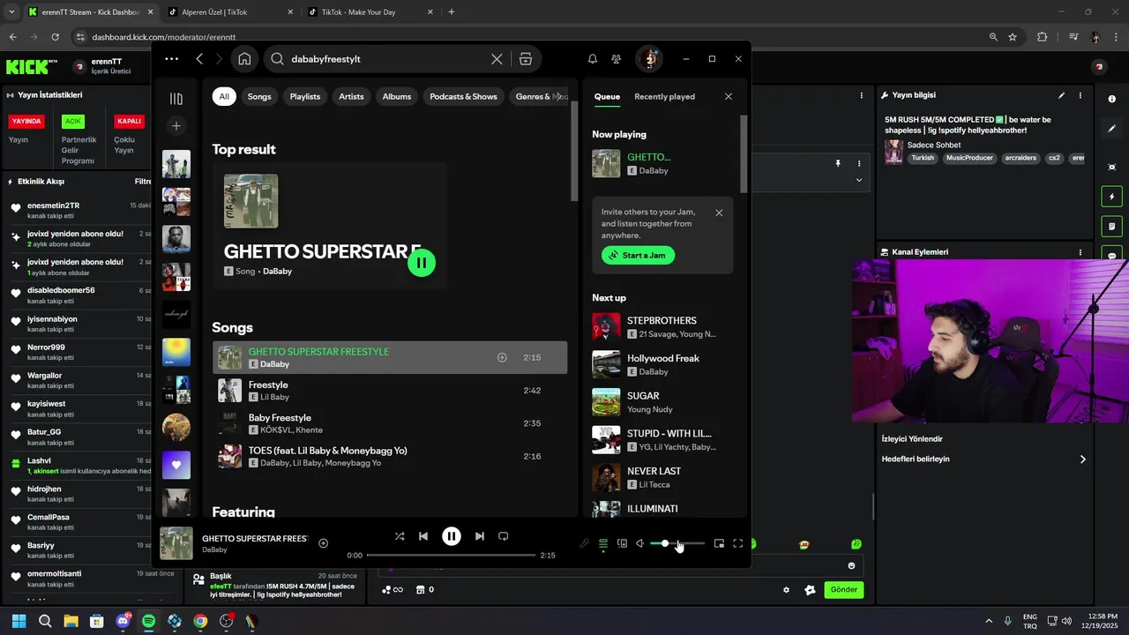
Task: Expand Your Library sidebar icon
Action: click(x=176, y=99)
